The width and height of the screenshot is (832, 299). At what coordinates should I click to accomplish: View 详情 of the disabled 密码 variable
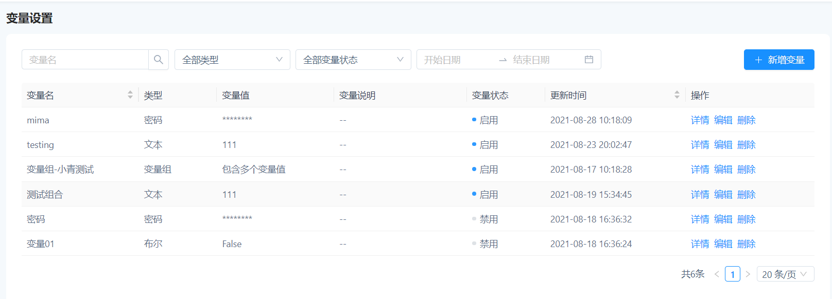point(700,219)
